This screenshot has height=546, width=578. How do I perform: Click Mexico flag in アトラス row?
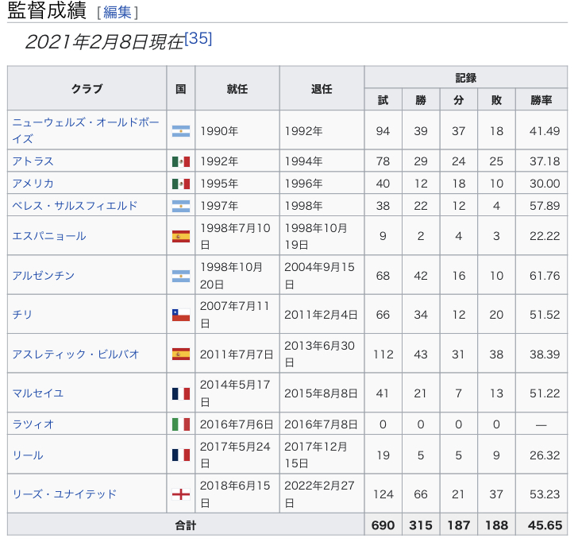(181, 161)
